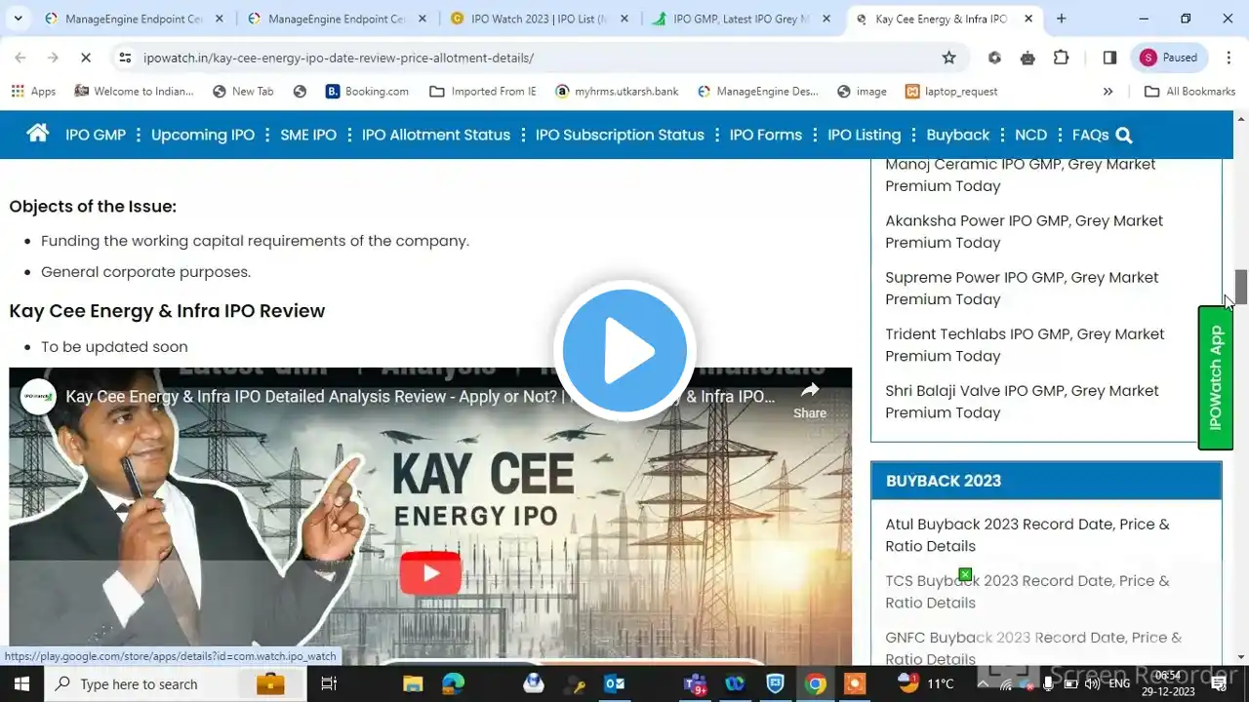Open File Explorer from the taskbar
The width and height of the screenshot is (1249, 702).
(413, 683)
